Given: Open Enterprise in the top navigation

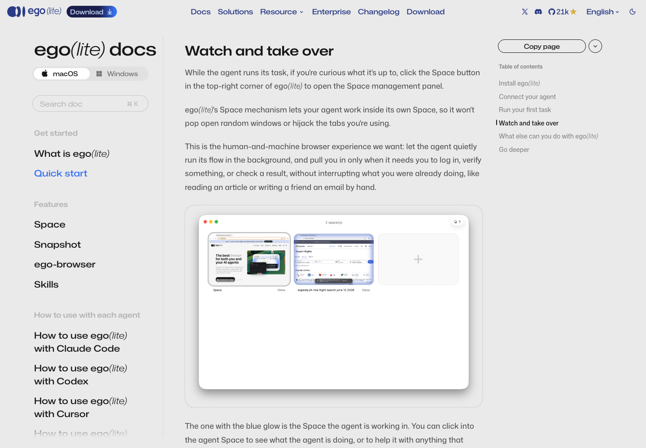Looking at the screenshot, I should [332, 12].
